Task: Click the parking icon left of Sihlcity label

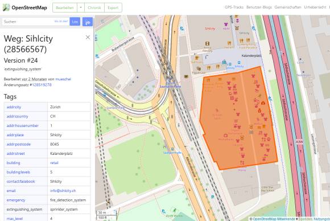Action: pos(182,28)
